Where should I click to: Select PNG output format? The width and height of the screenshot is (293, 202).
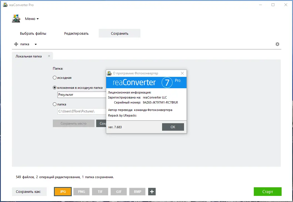[x=81, y=191]
